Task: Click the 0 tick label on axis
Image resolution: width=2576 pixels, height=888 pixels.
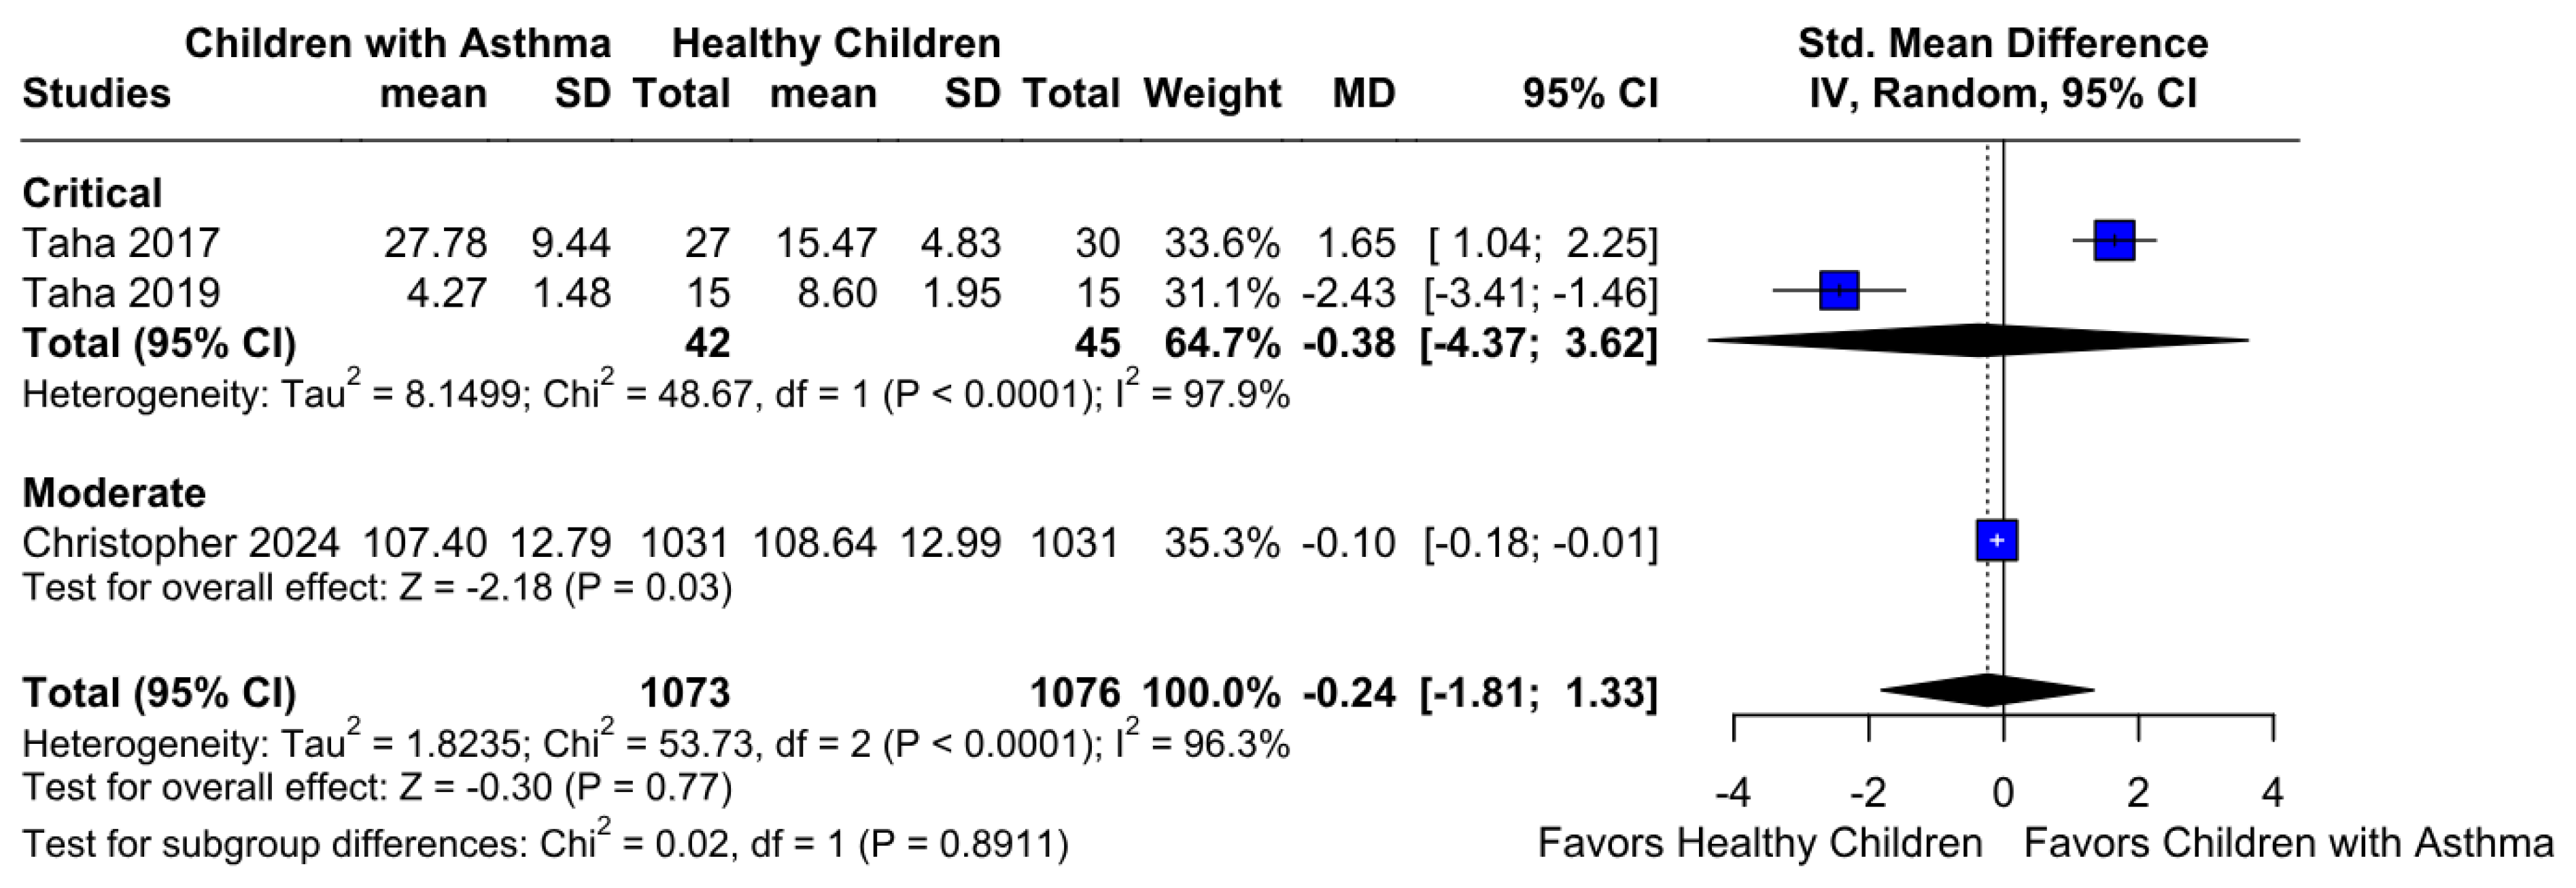Action: coord(2003,793)
